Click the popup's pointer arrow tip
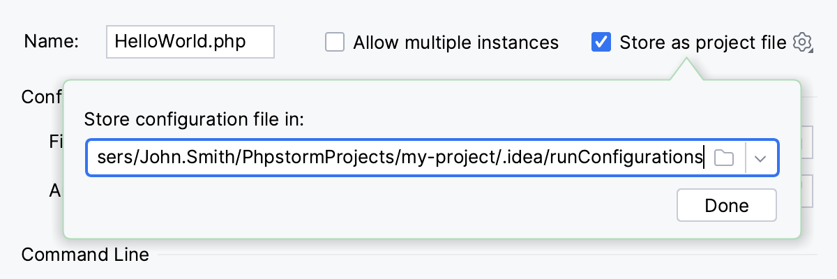This screenshot has width=837, height=279. point(687,61)
